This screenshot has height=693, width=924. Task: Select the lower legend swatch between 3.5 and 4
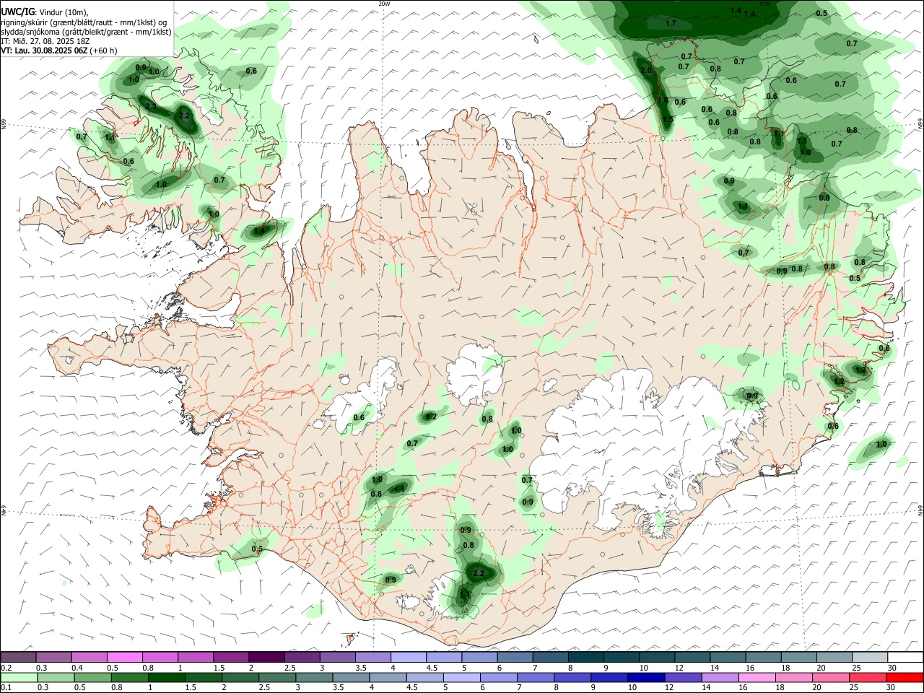click(x=350, y=678)
